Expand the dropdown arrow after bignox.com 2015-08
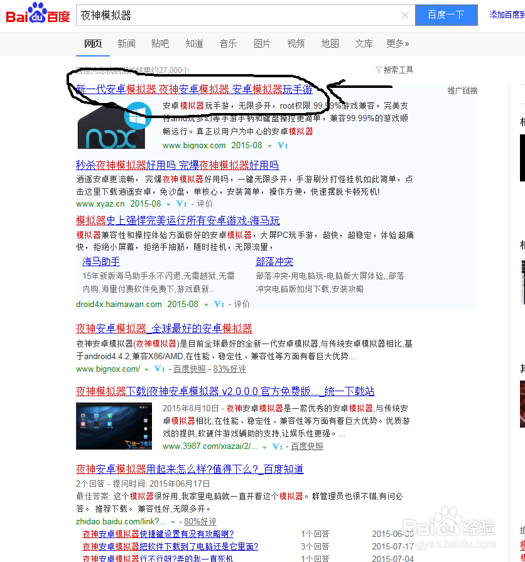525x562 pixels. (x=269, y=146)
